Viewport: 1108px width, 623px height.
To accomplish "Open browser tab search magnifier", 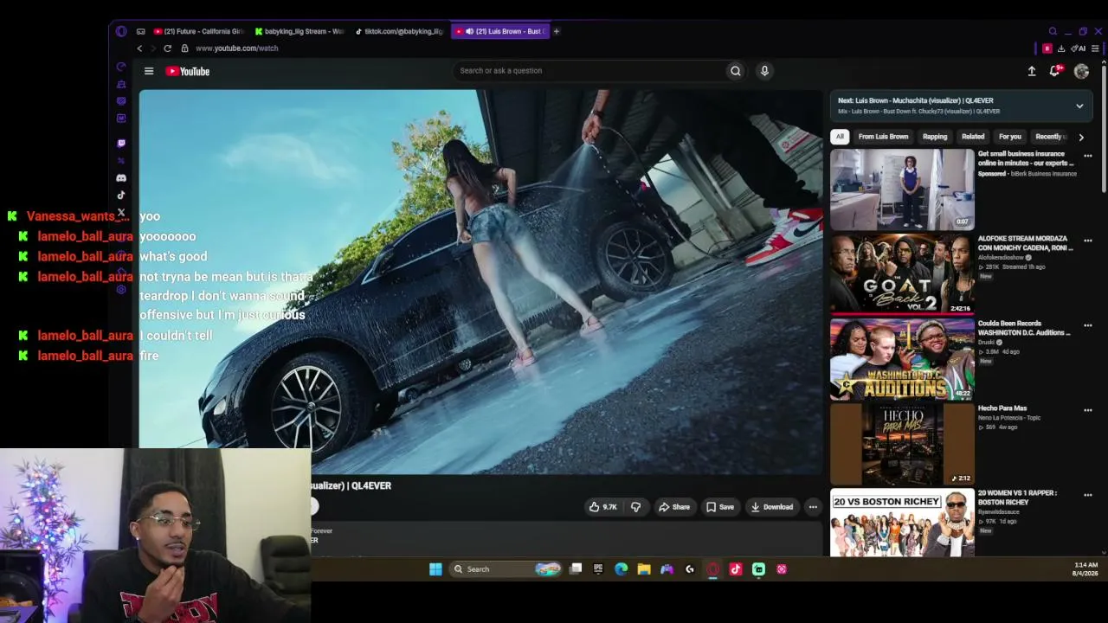I will click(x=1053, y=31).
